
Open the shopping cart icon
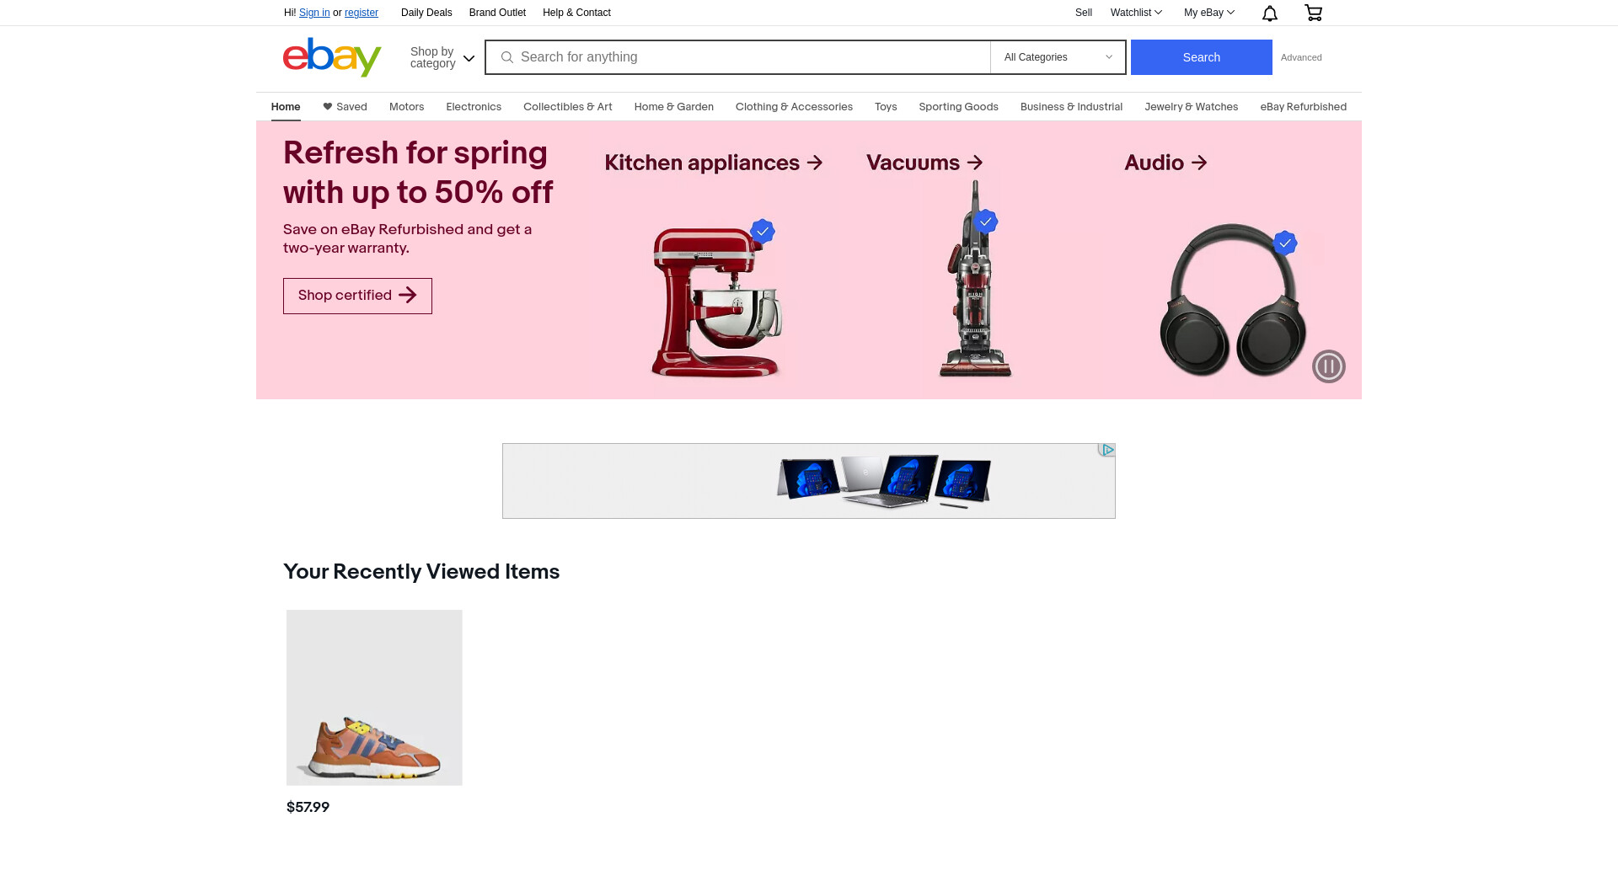coord(1313,13)
